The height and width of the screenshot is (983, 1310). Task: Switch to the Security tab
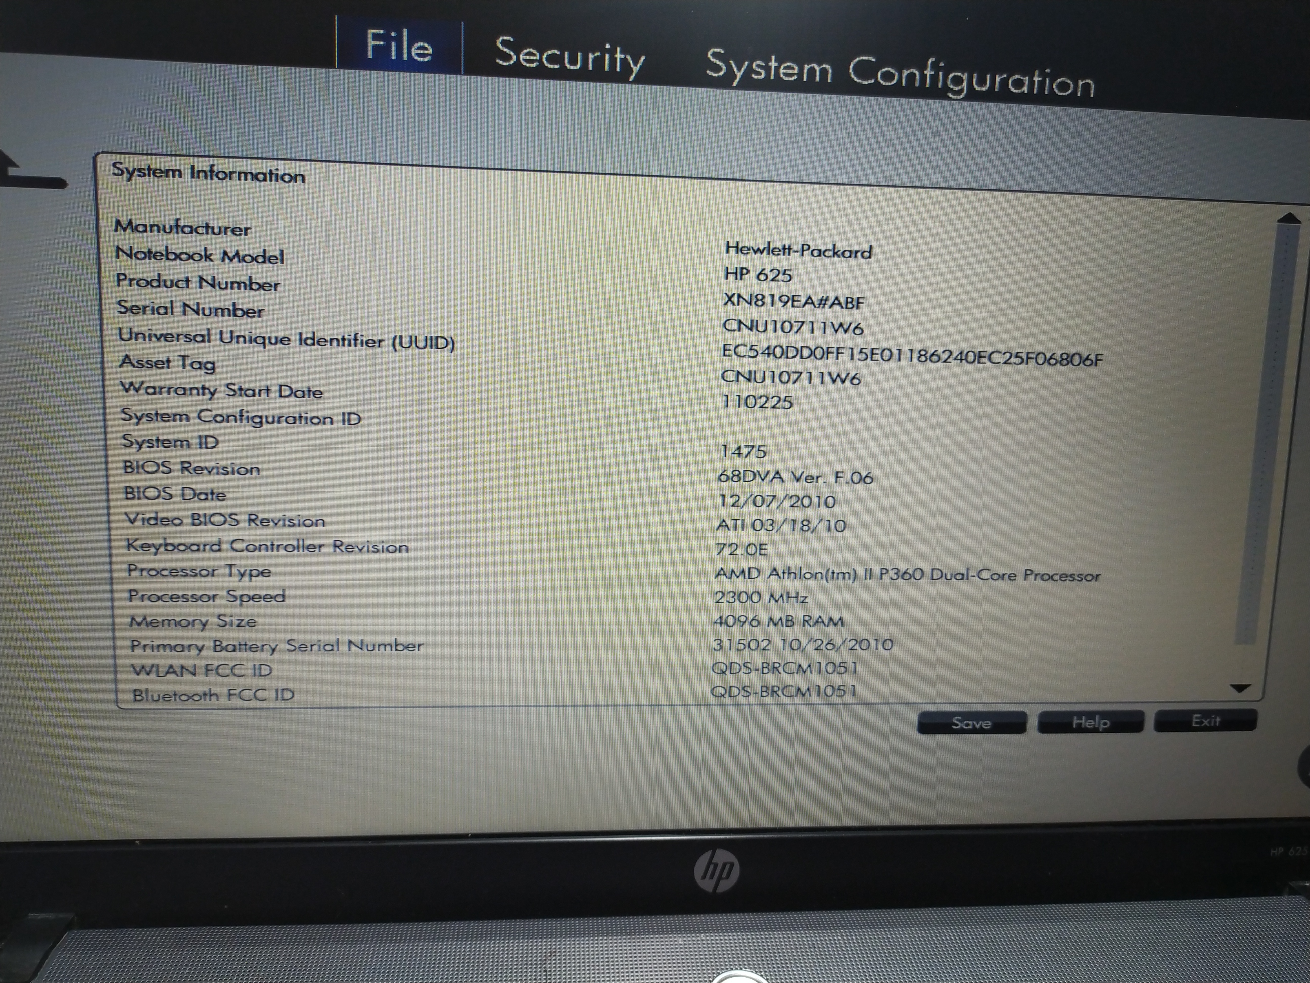point(570,57)
